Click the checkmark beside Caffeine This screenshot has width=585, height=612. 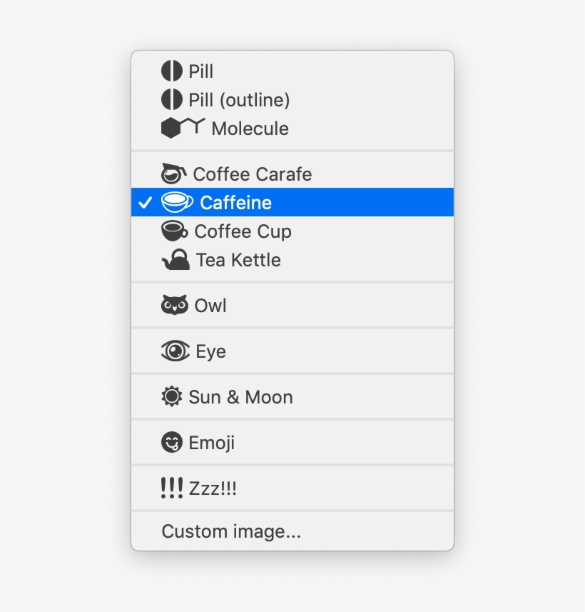145,202
